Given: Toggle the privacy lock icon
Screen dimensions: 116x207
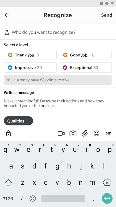Looking at the screenshot, I should [x=8, y=133].
